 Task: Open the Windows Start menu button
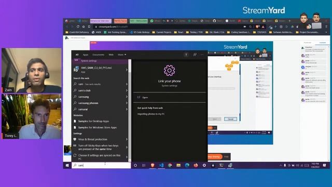point(67,165)
